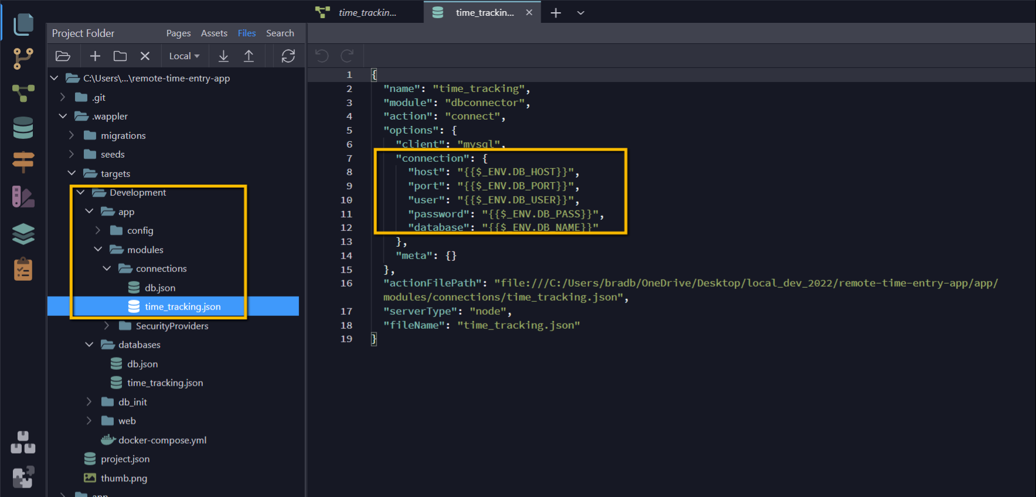Open the Workflows sidebar icon
The height and width of the screenshot is (497, 1036).
point(23,93)
